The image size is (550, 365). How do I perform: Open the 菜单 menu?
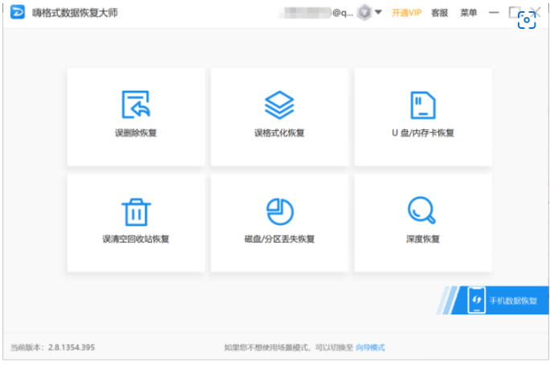[x=468, y=13]
